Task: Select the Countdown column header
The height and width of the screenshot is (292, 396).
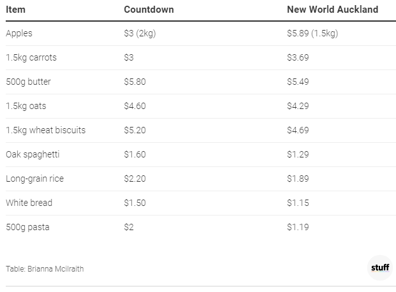Action: (x=149, y=10)
